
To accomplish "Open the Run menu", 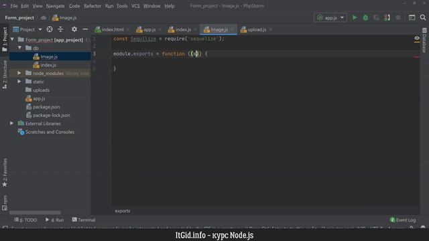I will click(109, 6).
